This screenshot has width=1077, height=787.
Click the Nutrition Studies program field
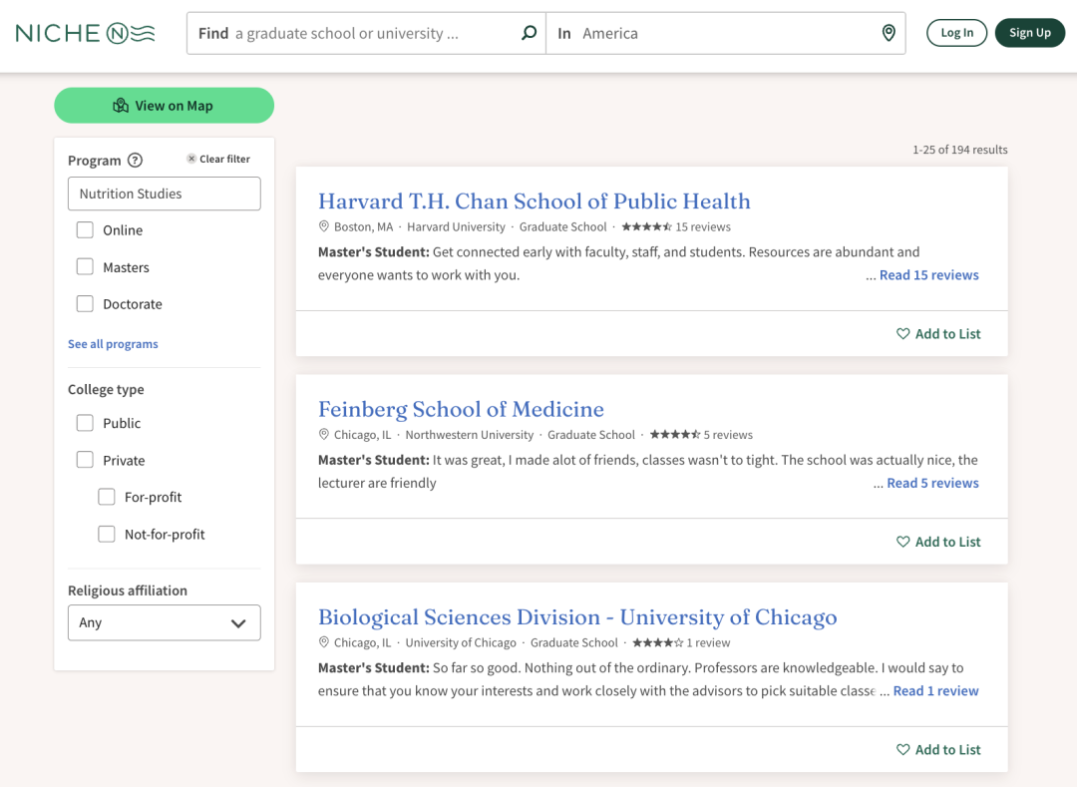(x=165, y=194)
